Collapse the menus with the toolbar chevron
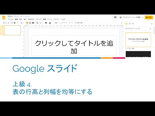Image resolution: width=155 pixels, height=116 pixels. [121, 23]
